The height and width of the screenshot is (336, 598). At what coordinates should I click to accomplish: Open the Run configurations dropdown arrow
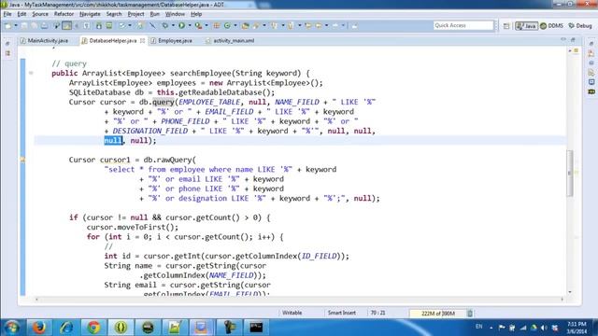pos(190,25)
